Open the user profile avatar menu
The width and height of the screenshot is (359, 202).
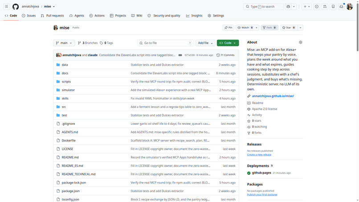coord(350,7)
